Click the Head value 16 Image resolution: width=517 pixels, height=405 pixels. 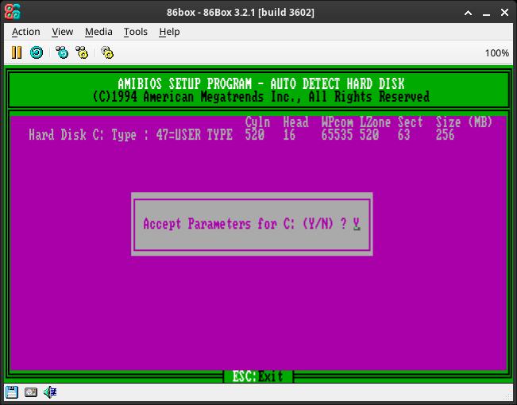pos(289,134)
